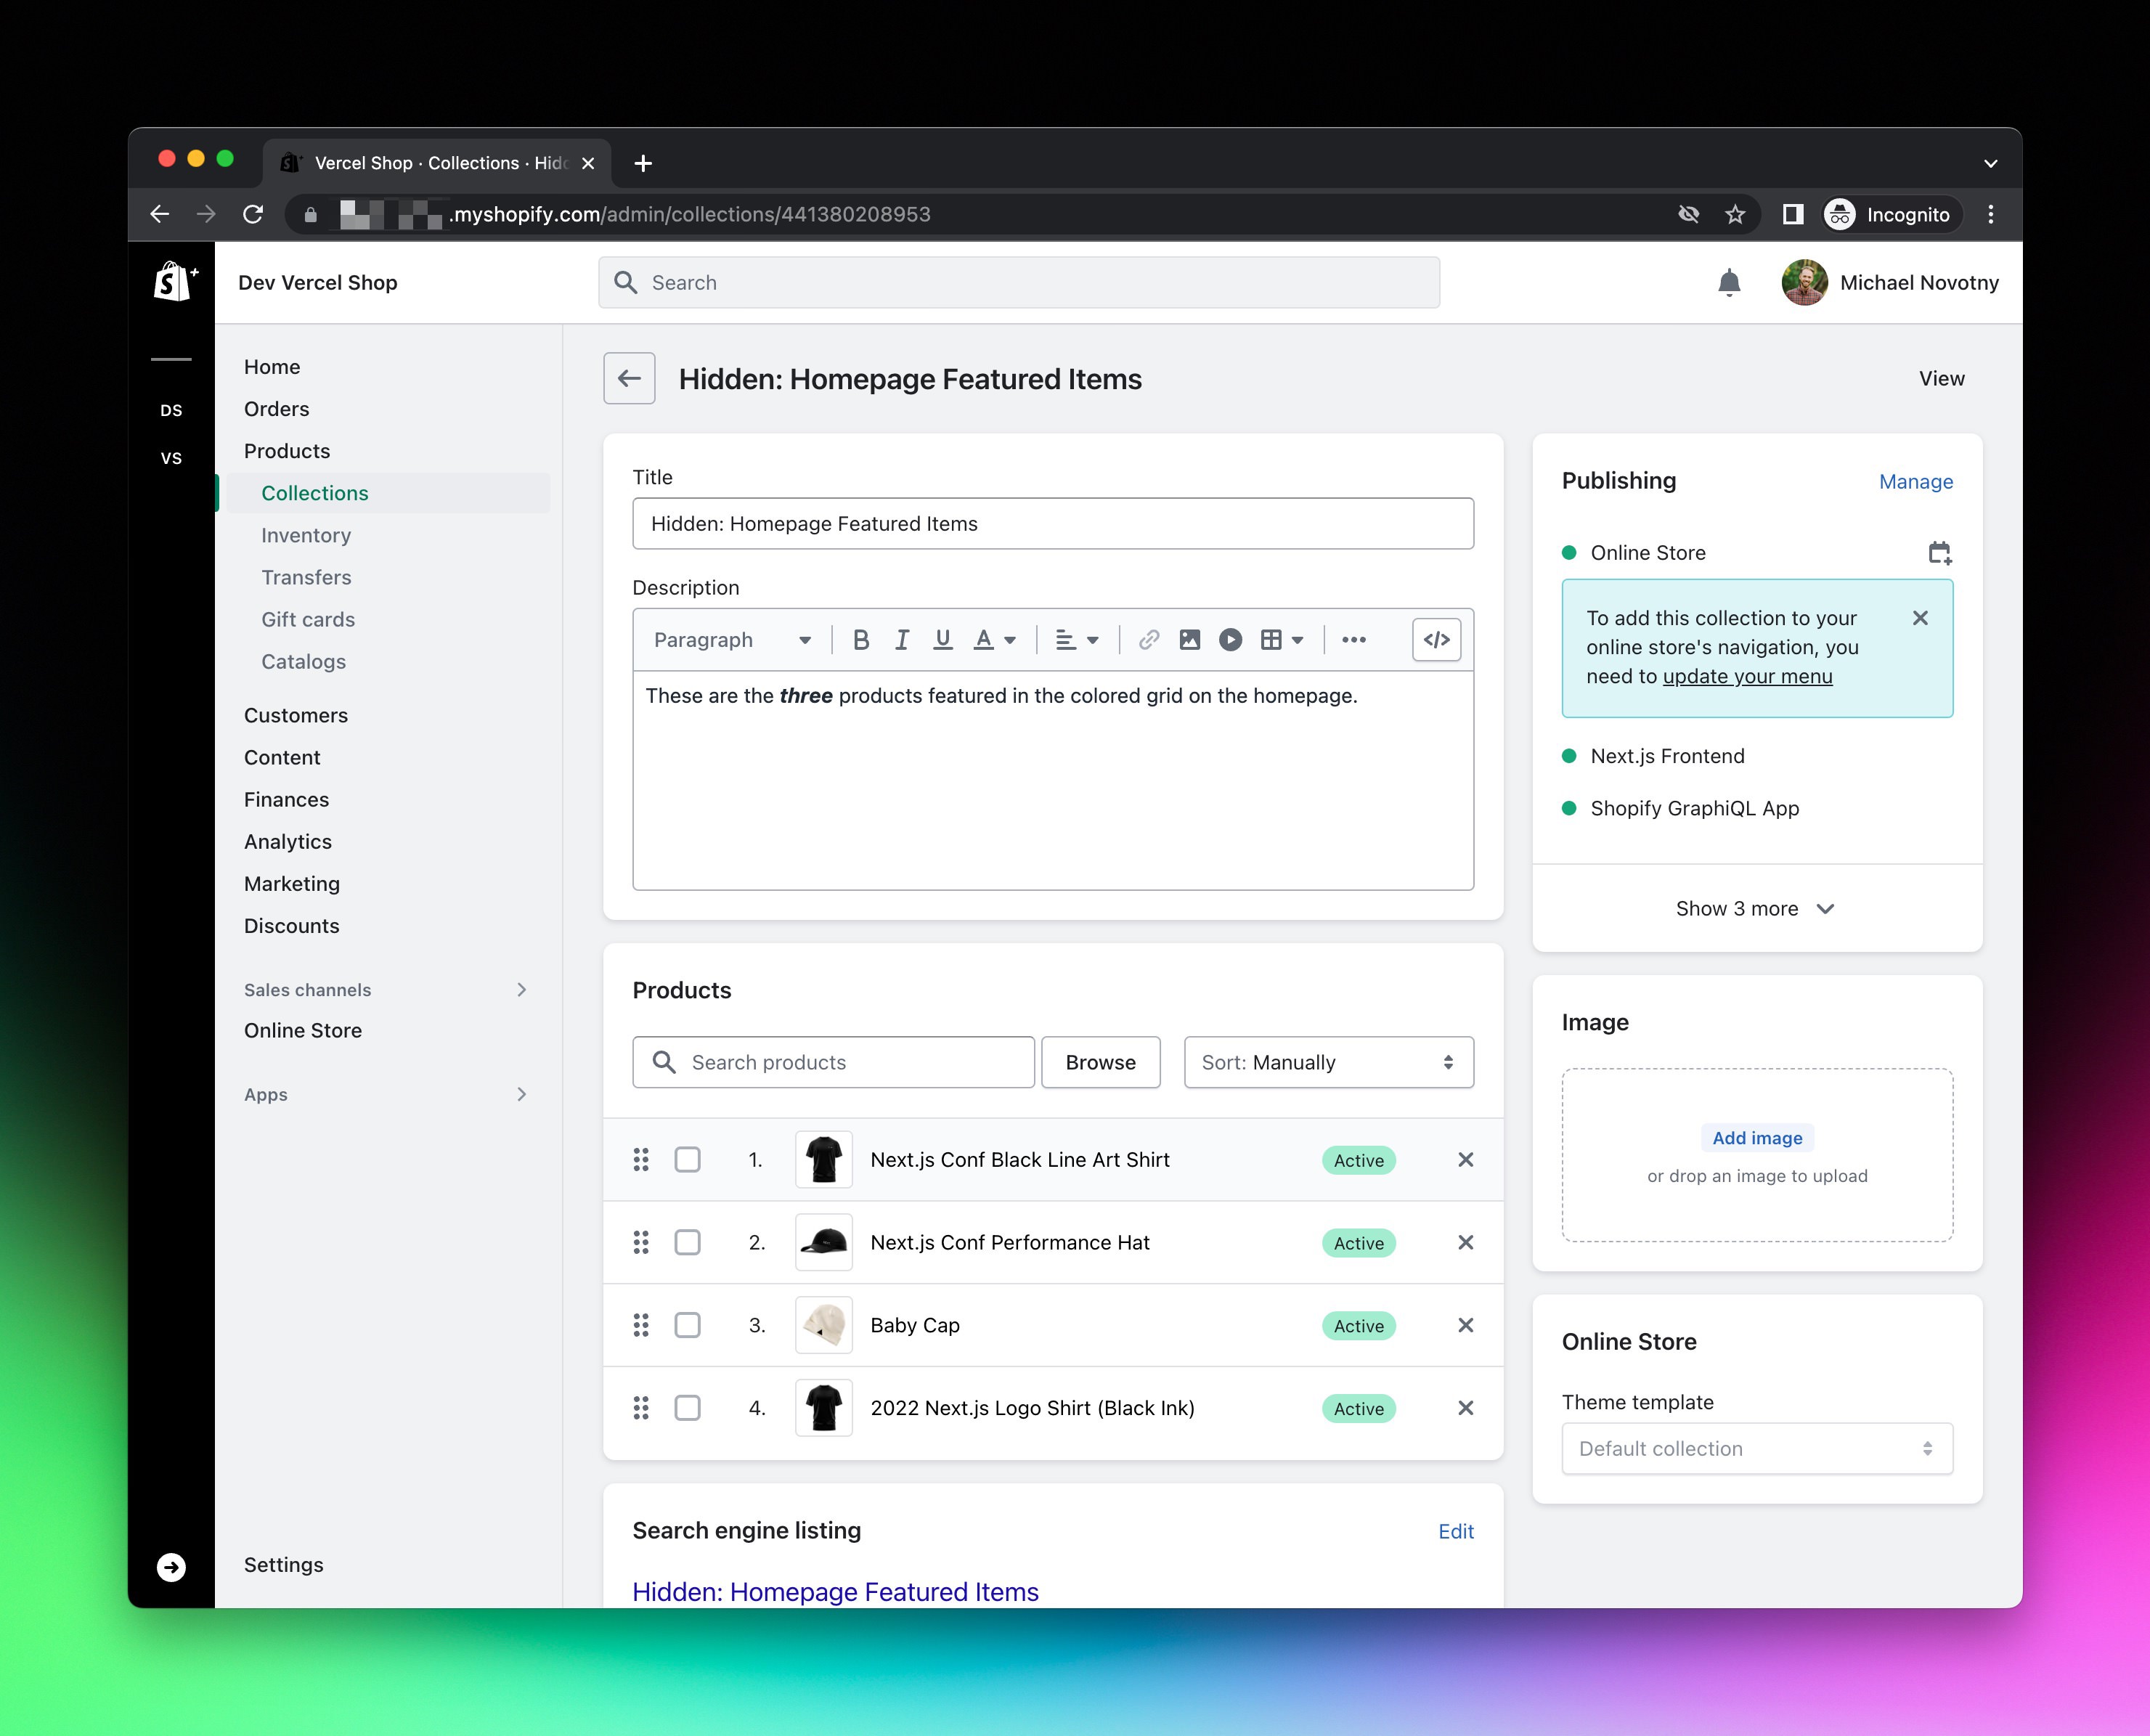Grab drag handle for Baby Cap row
This screenshot has width=2150, height=1736.
(x=641, y=1325)
